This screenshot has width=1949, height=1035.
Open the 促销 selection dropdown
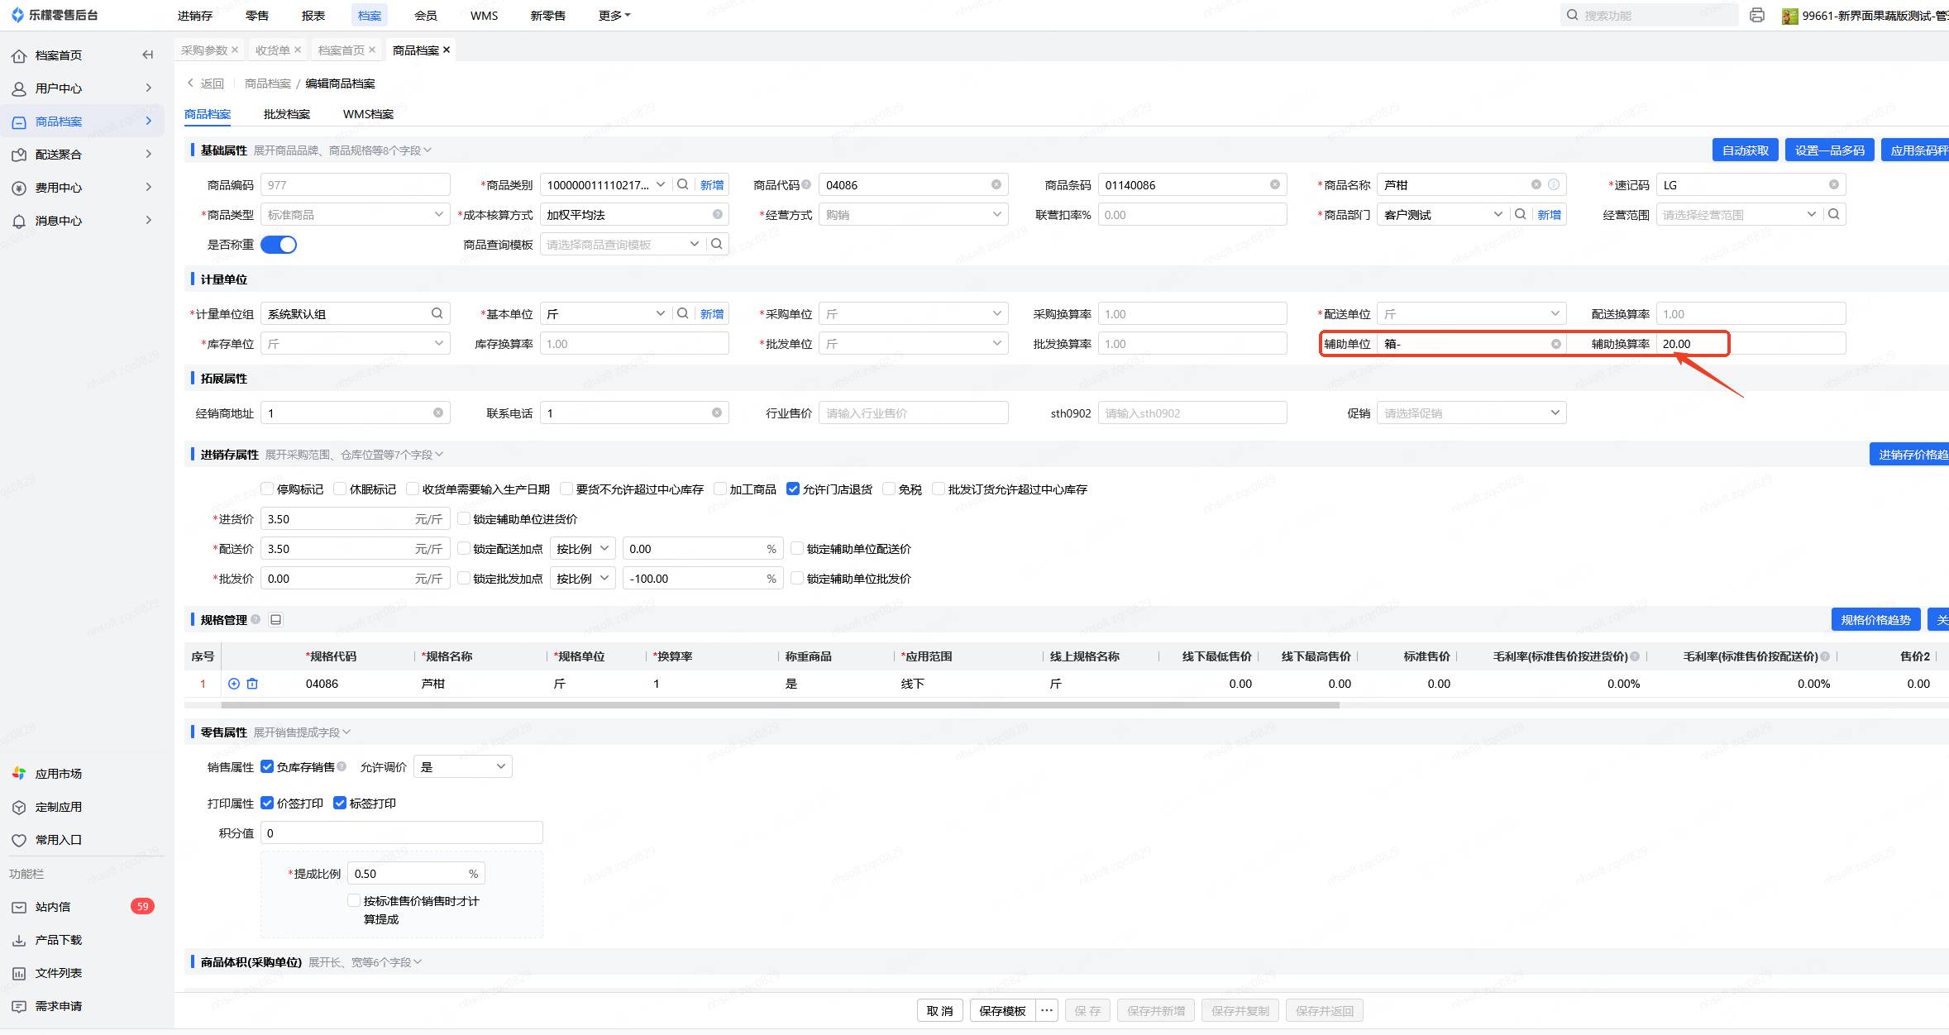pos(1471,413)
